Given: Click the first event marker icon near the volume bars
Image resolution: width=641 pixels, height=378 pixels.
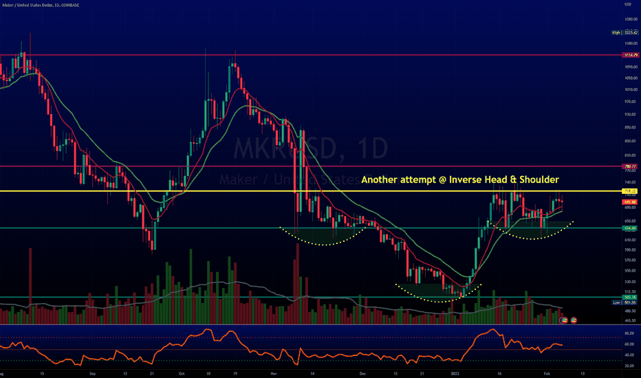Looking at the screenshot, I should [565, 320].
